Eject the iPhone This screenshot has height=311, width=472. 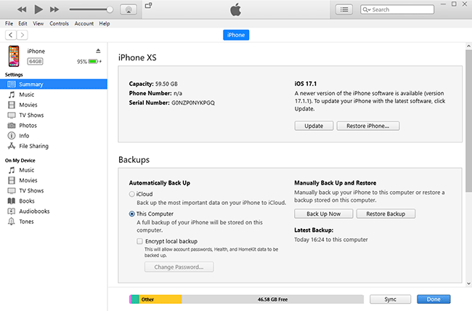click(x=98, y=51)
